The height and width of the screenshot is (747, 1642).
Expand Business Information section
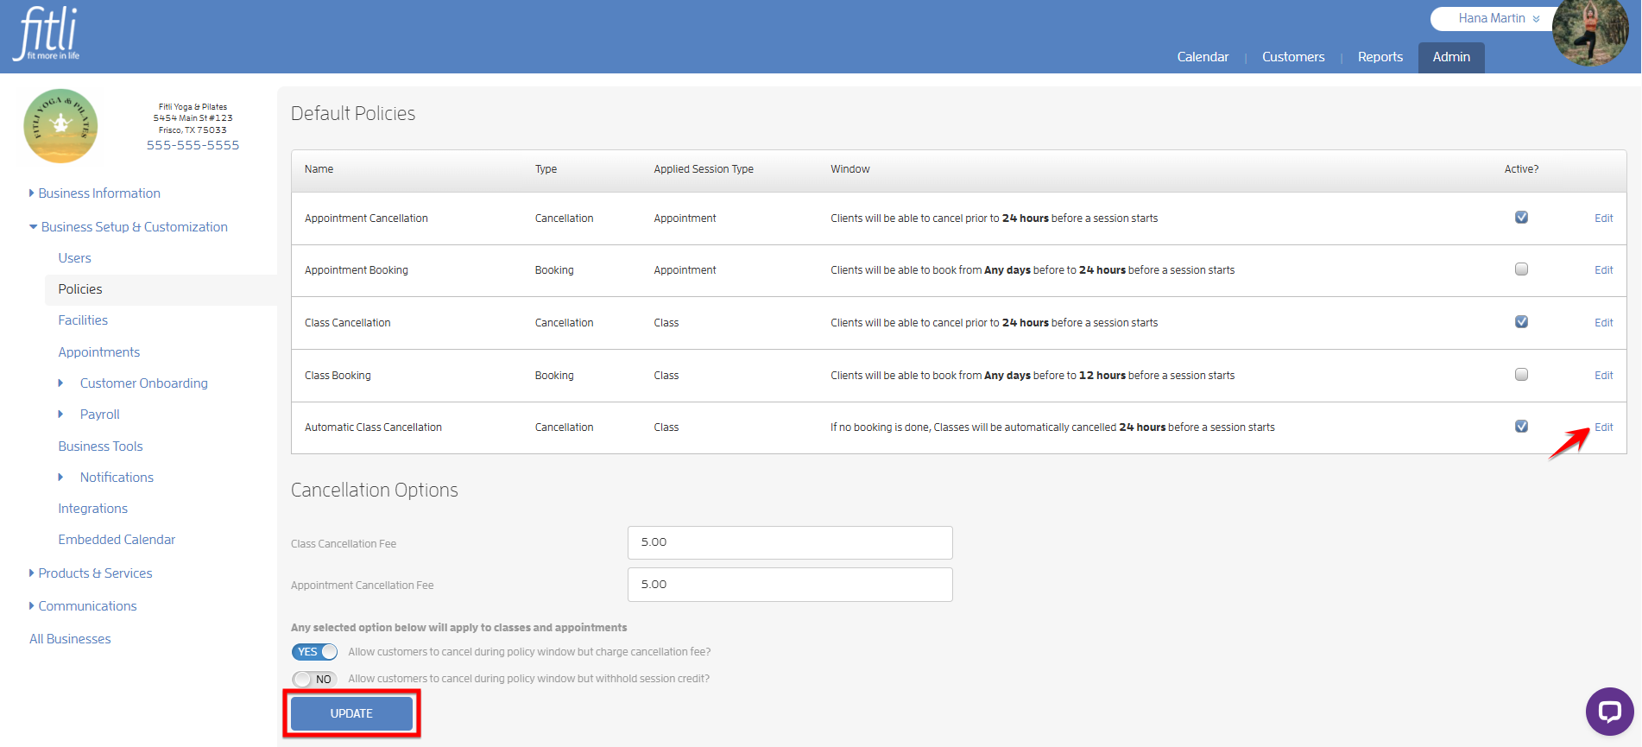click(x=95, y=193)
